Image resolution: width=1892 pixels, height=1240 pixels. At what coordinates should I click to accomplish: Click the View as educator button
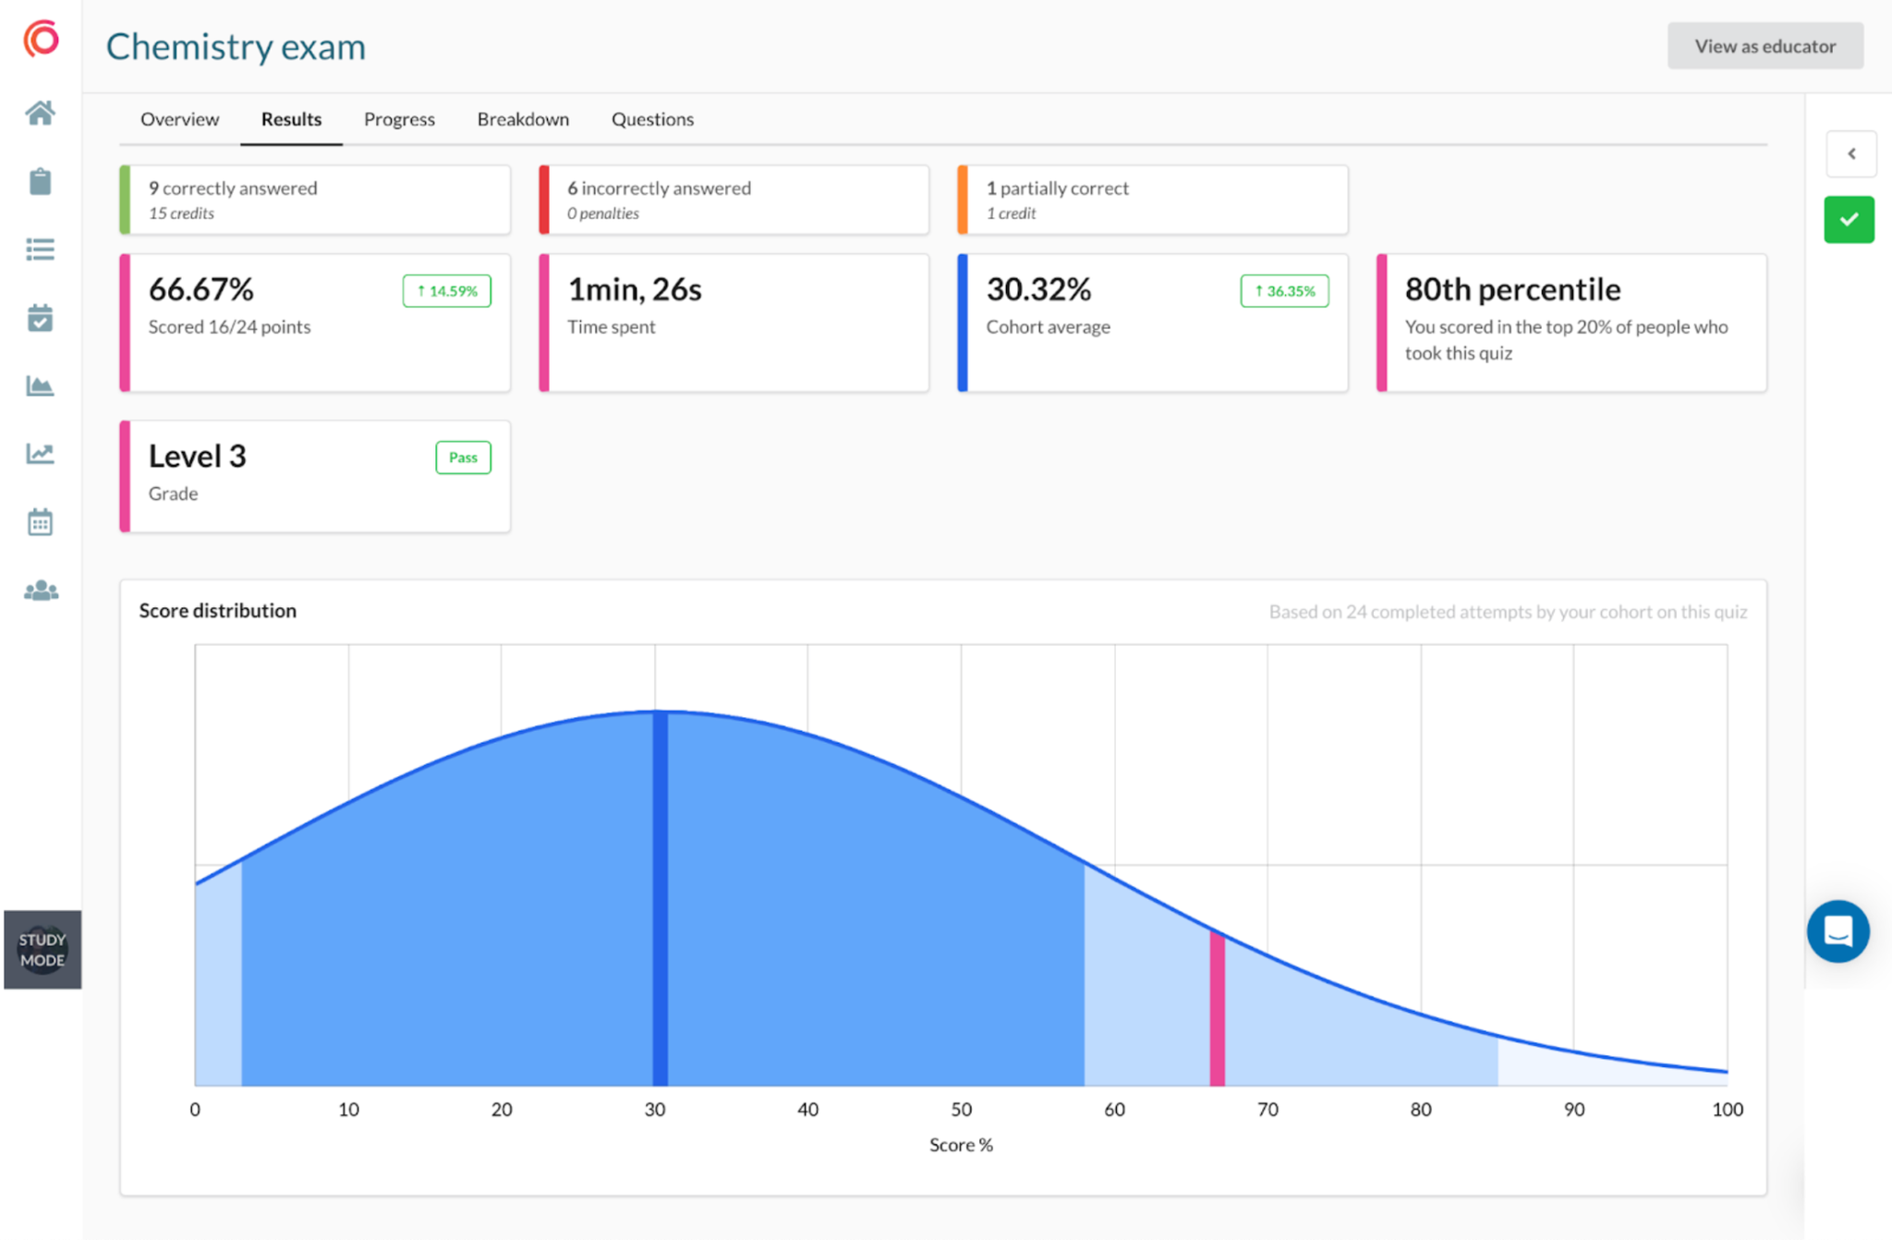click(1765, 46)
